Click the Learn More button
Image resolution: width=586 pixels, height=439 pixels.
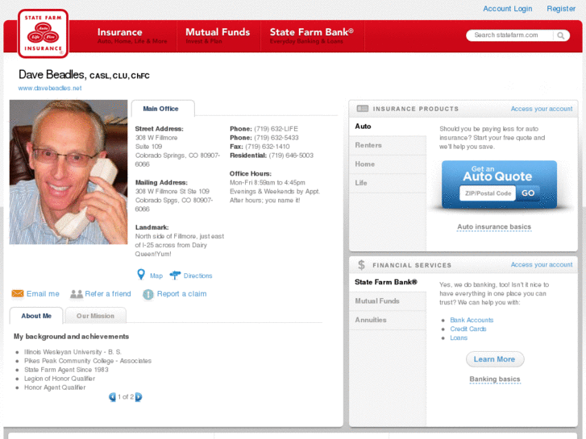pos(495,359)
